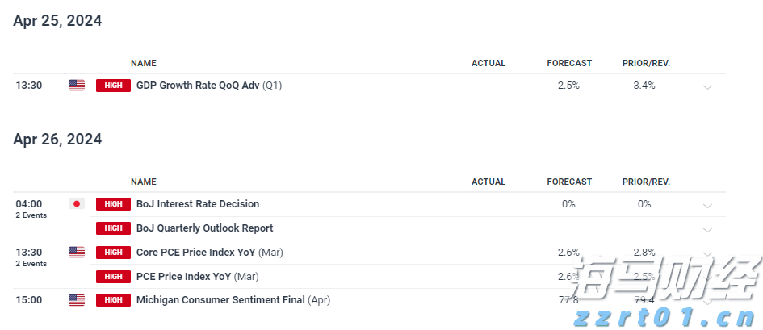This screenshot has height=330, width=763.
Task: Expand the GDP Growth Rate QoQ Adv row chevron
Action: pyautogui.click(x=707, y=86)
